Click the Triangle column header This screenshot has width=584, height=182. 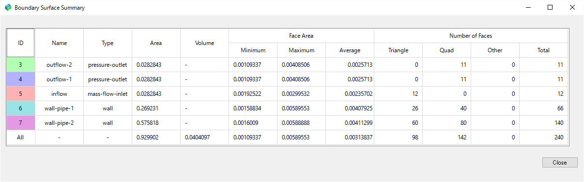pyautogui.click(x=398, y=50)
